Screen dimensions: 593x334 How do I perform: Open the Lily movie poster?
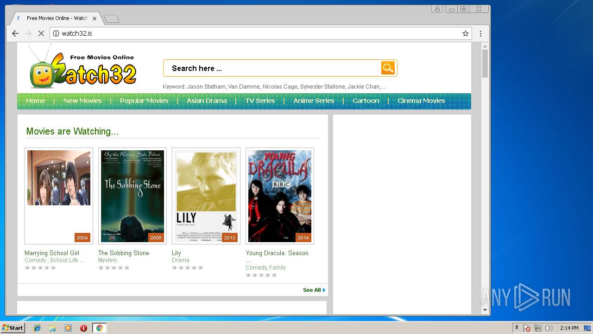click(x=206, y=196)
